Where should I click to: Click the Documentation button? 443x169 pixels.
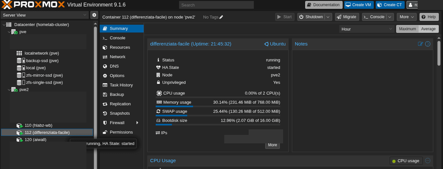324,5
